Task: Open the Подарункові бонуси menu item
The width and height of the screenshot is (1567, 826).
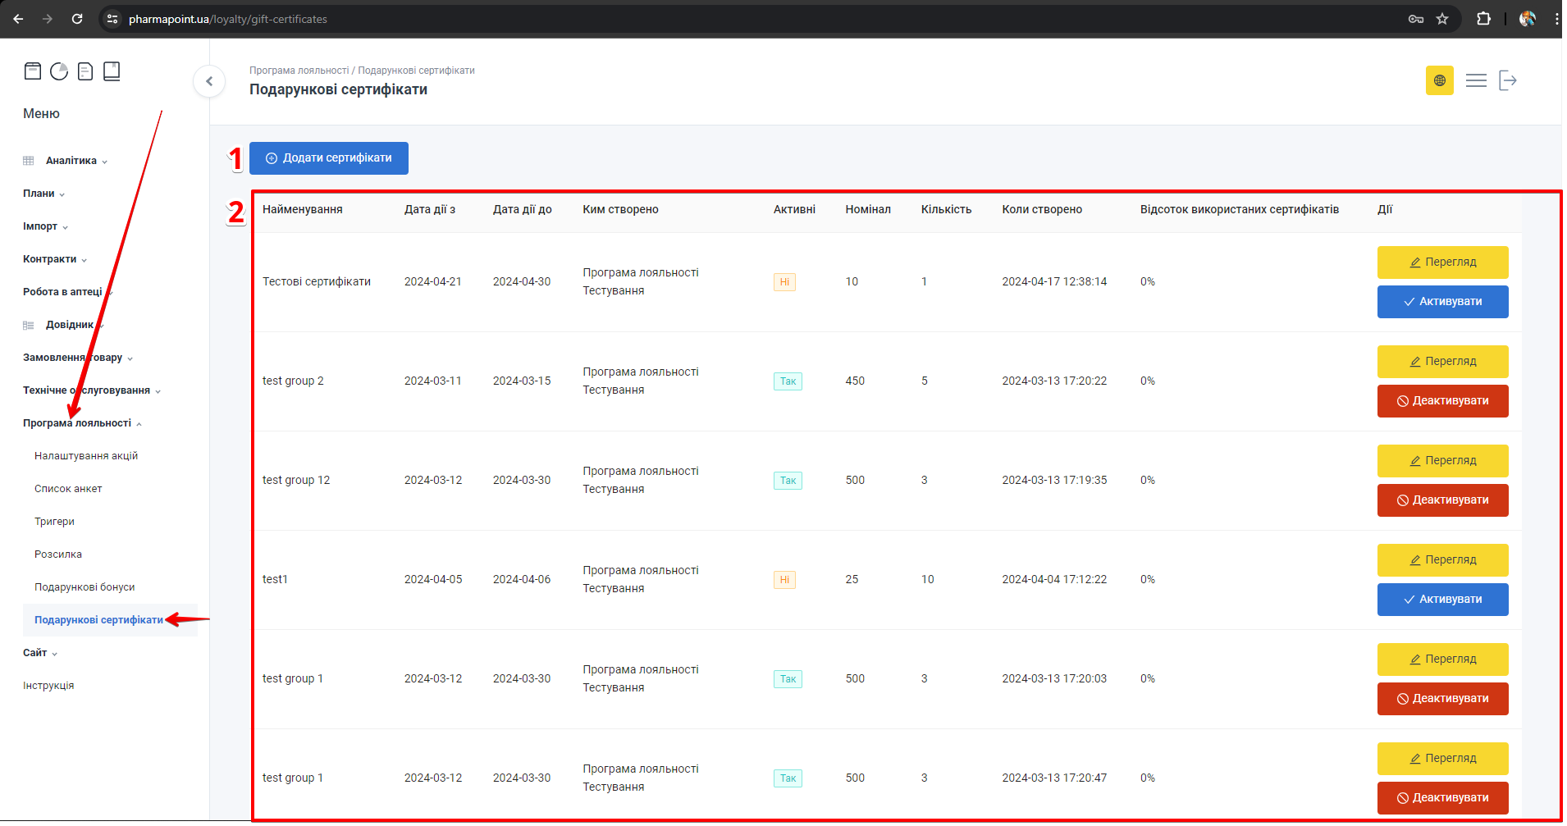Action: [x=85, y=587]
